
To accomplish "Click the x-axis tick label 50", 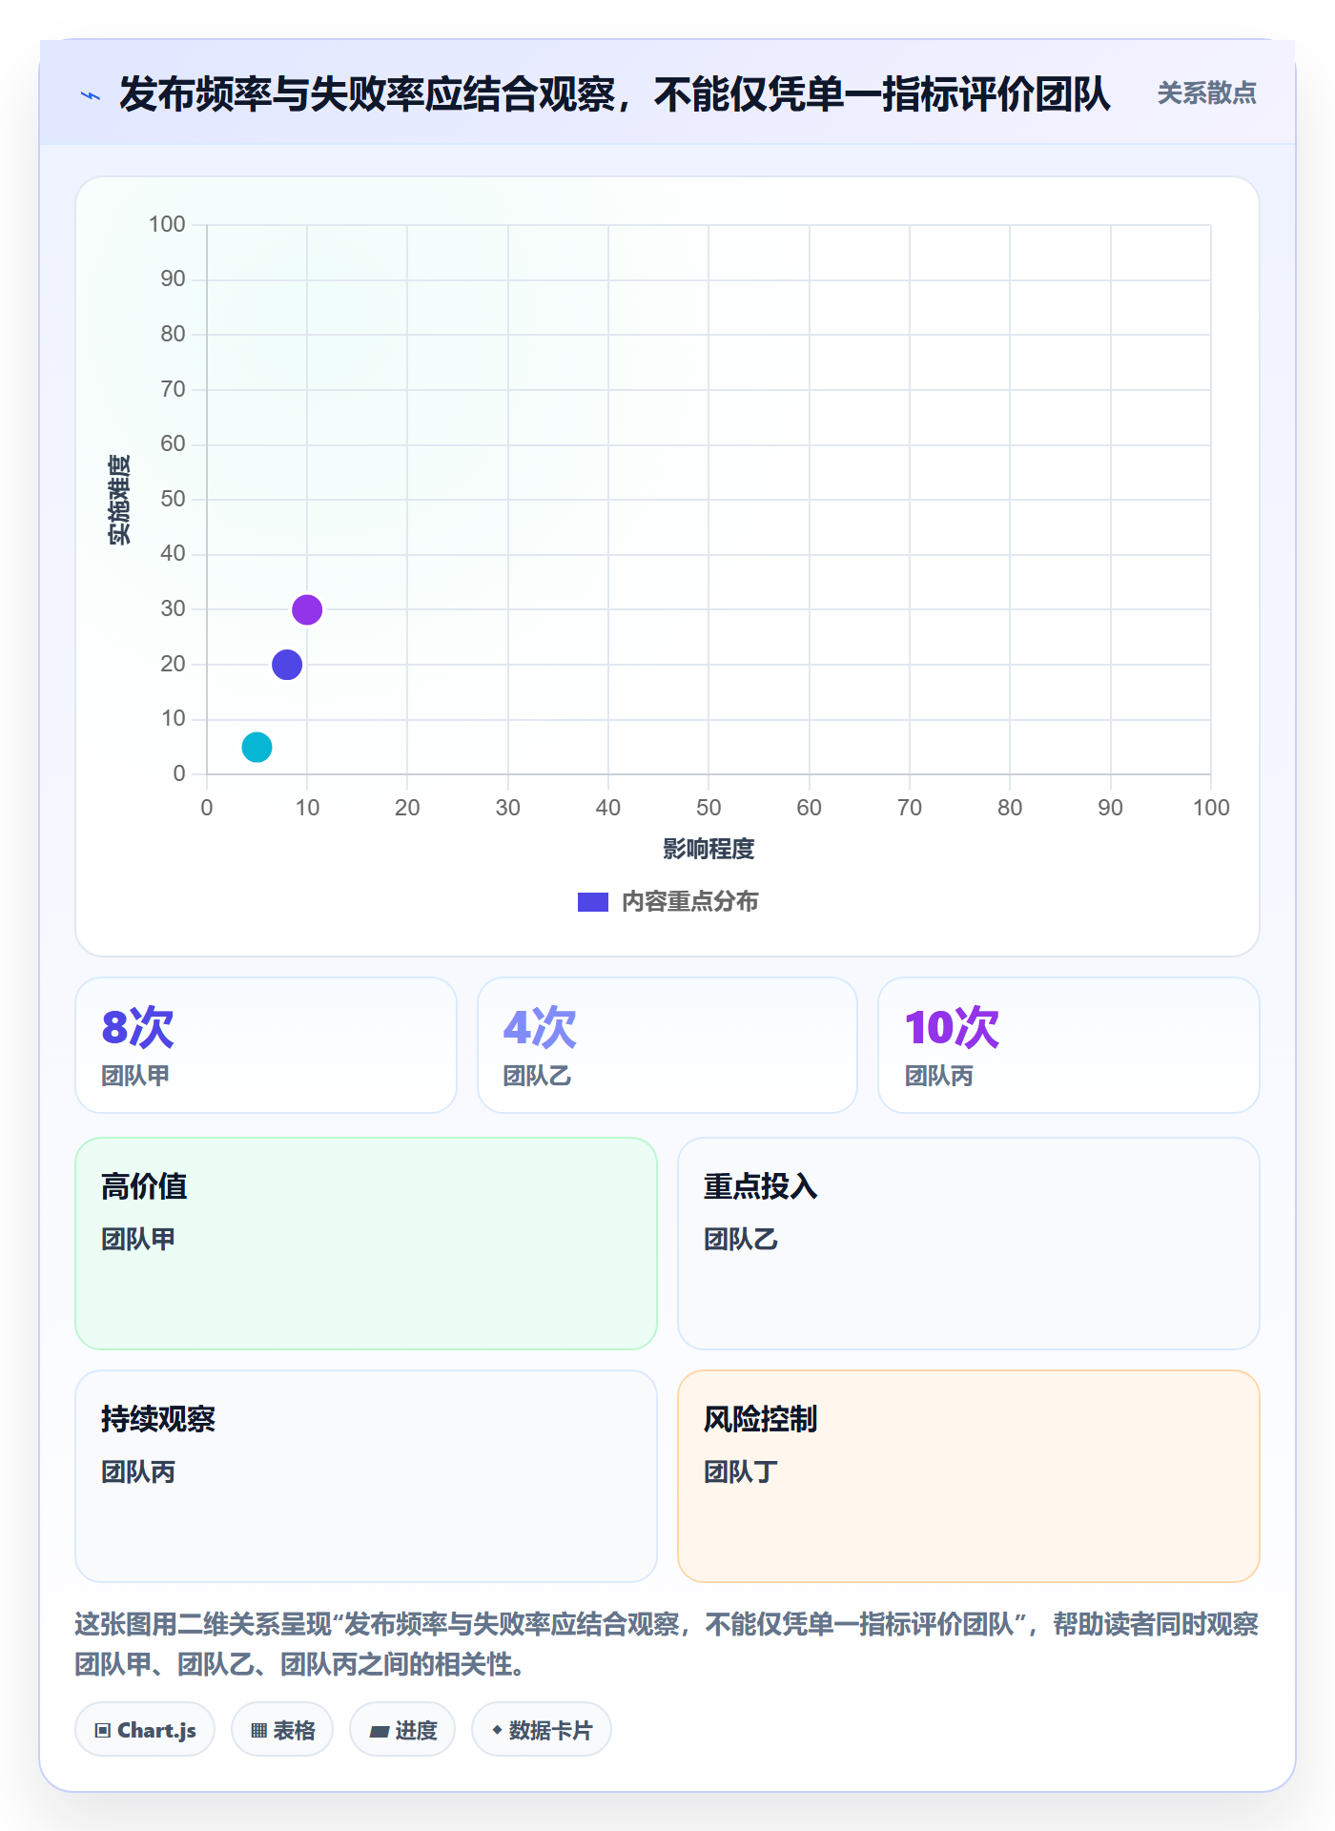I will (x=709, y=808).
